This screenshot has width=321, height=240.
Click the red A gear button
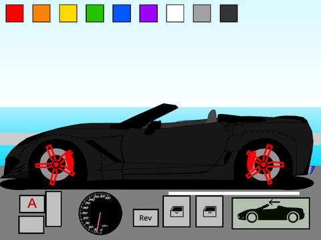point(32,204)
